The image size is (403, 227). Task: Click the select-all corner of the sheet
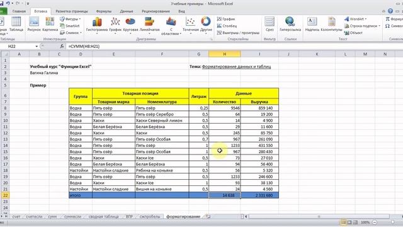point(5,54)
